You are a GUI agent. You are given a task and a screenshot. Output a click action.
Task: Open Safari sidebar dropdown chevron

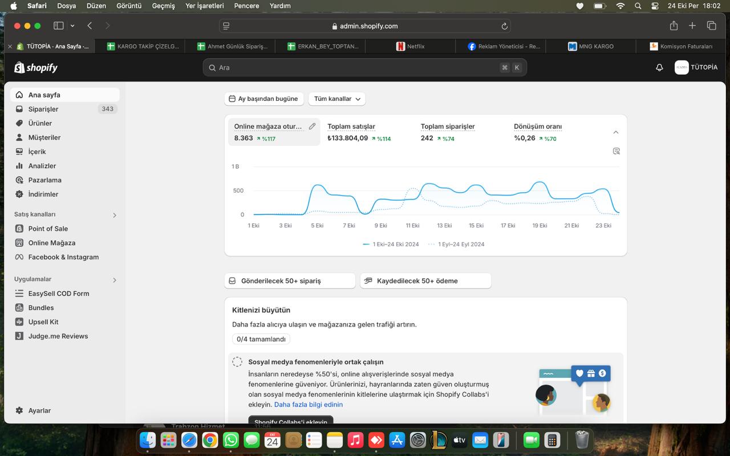click(72, 26)
